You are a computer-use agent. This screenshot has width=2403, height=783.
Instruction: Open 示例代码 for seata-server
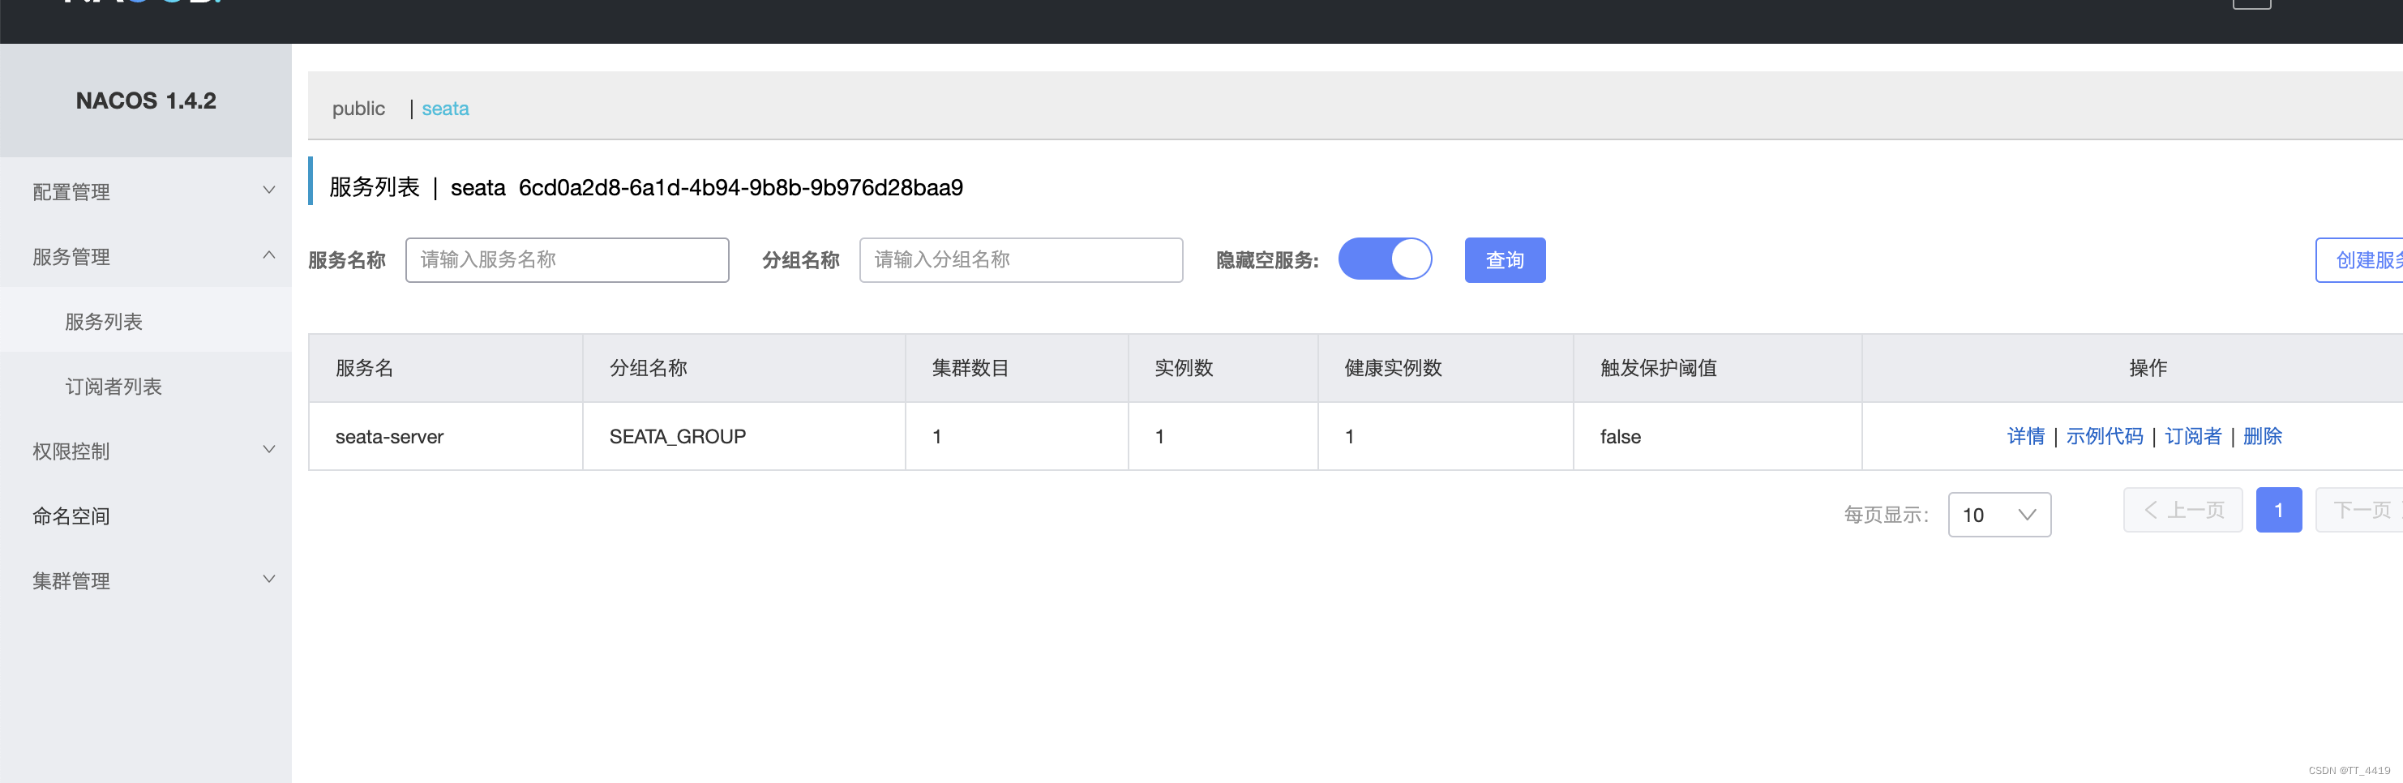(2105, 436)
